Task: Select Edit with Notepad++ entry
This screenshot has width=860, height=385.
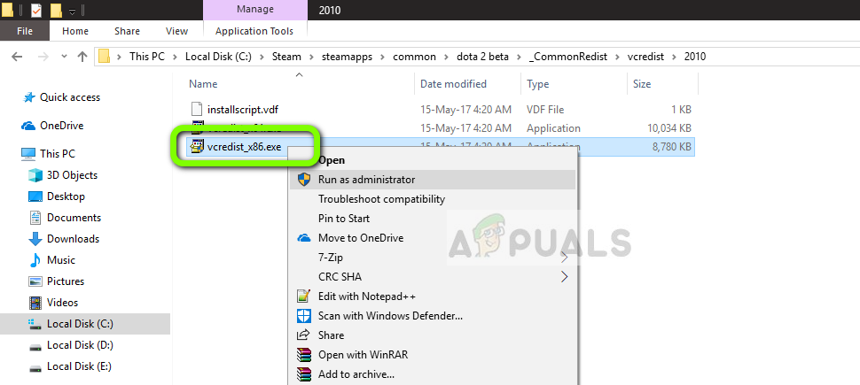Action: pos(367,296)
